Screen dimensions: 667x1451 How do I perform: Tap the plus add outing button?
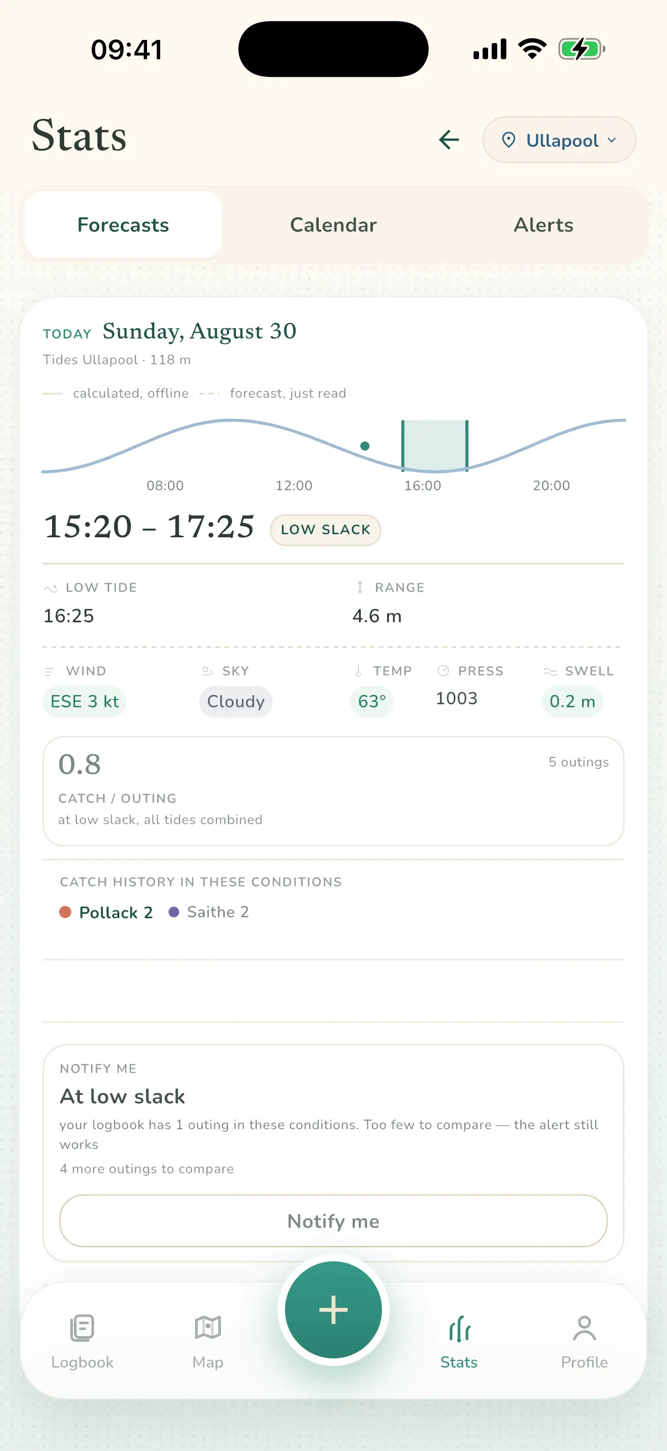pyautogui.click(x=333, y=1310)
